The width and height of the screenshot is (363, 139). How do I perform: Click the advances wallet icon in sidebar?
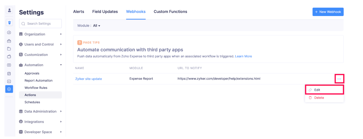point(9,57)
